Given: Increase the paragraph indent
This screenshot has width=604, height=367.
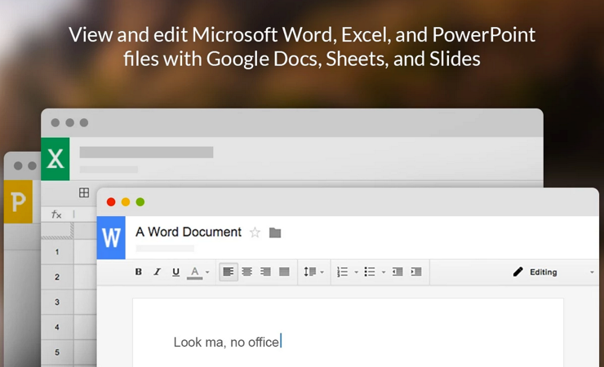Looking at the screenshot, I should [416, 272].
